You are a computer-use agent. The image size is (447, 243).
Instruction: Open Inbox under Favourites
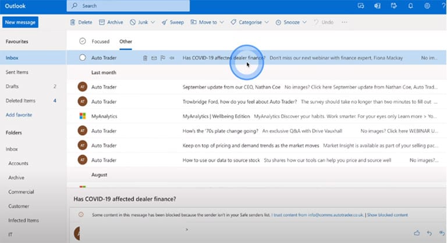click(x=33, y=57)
